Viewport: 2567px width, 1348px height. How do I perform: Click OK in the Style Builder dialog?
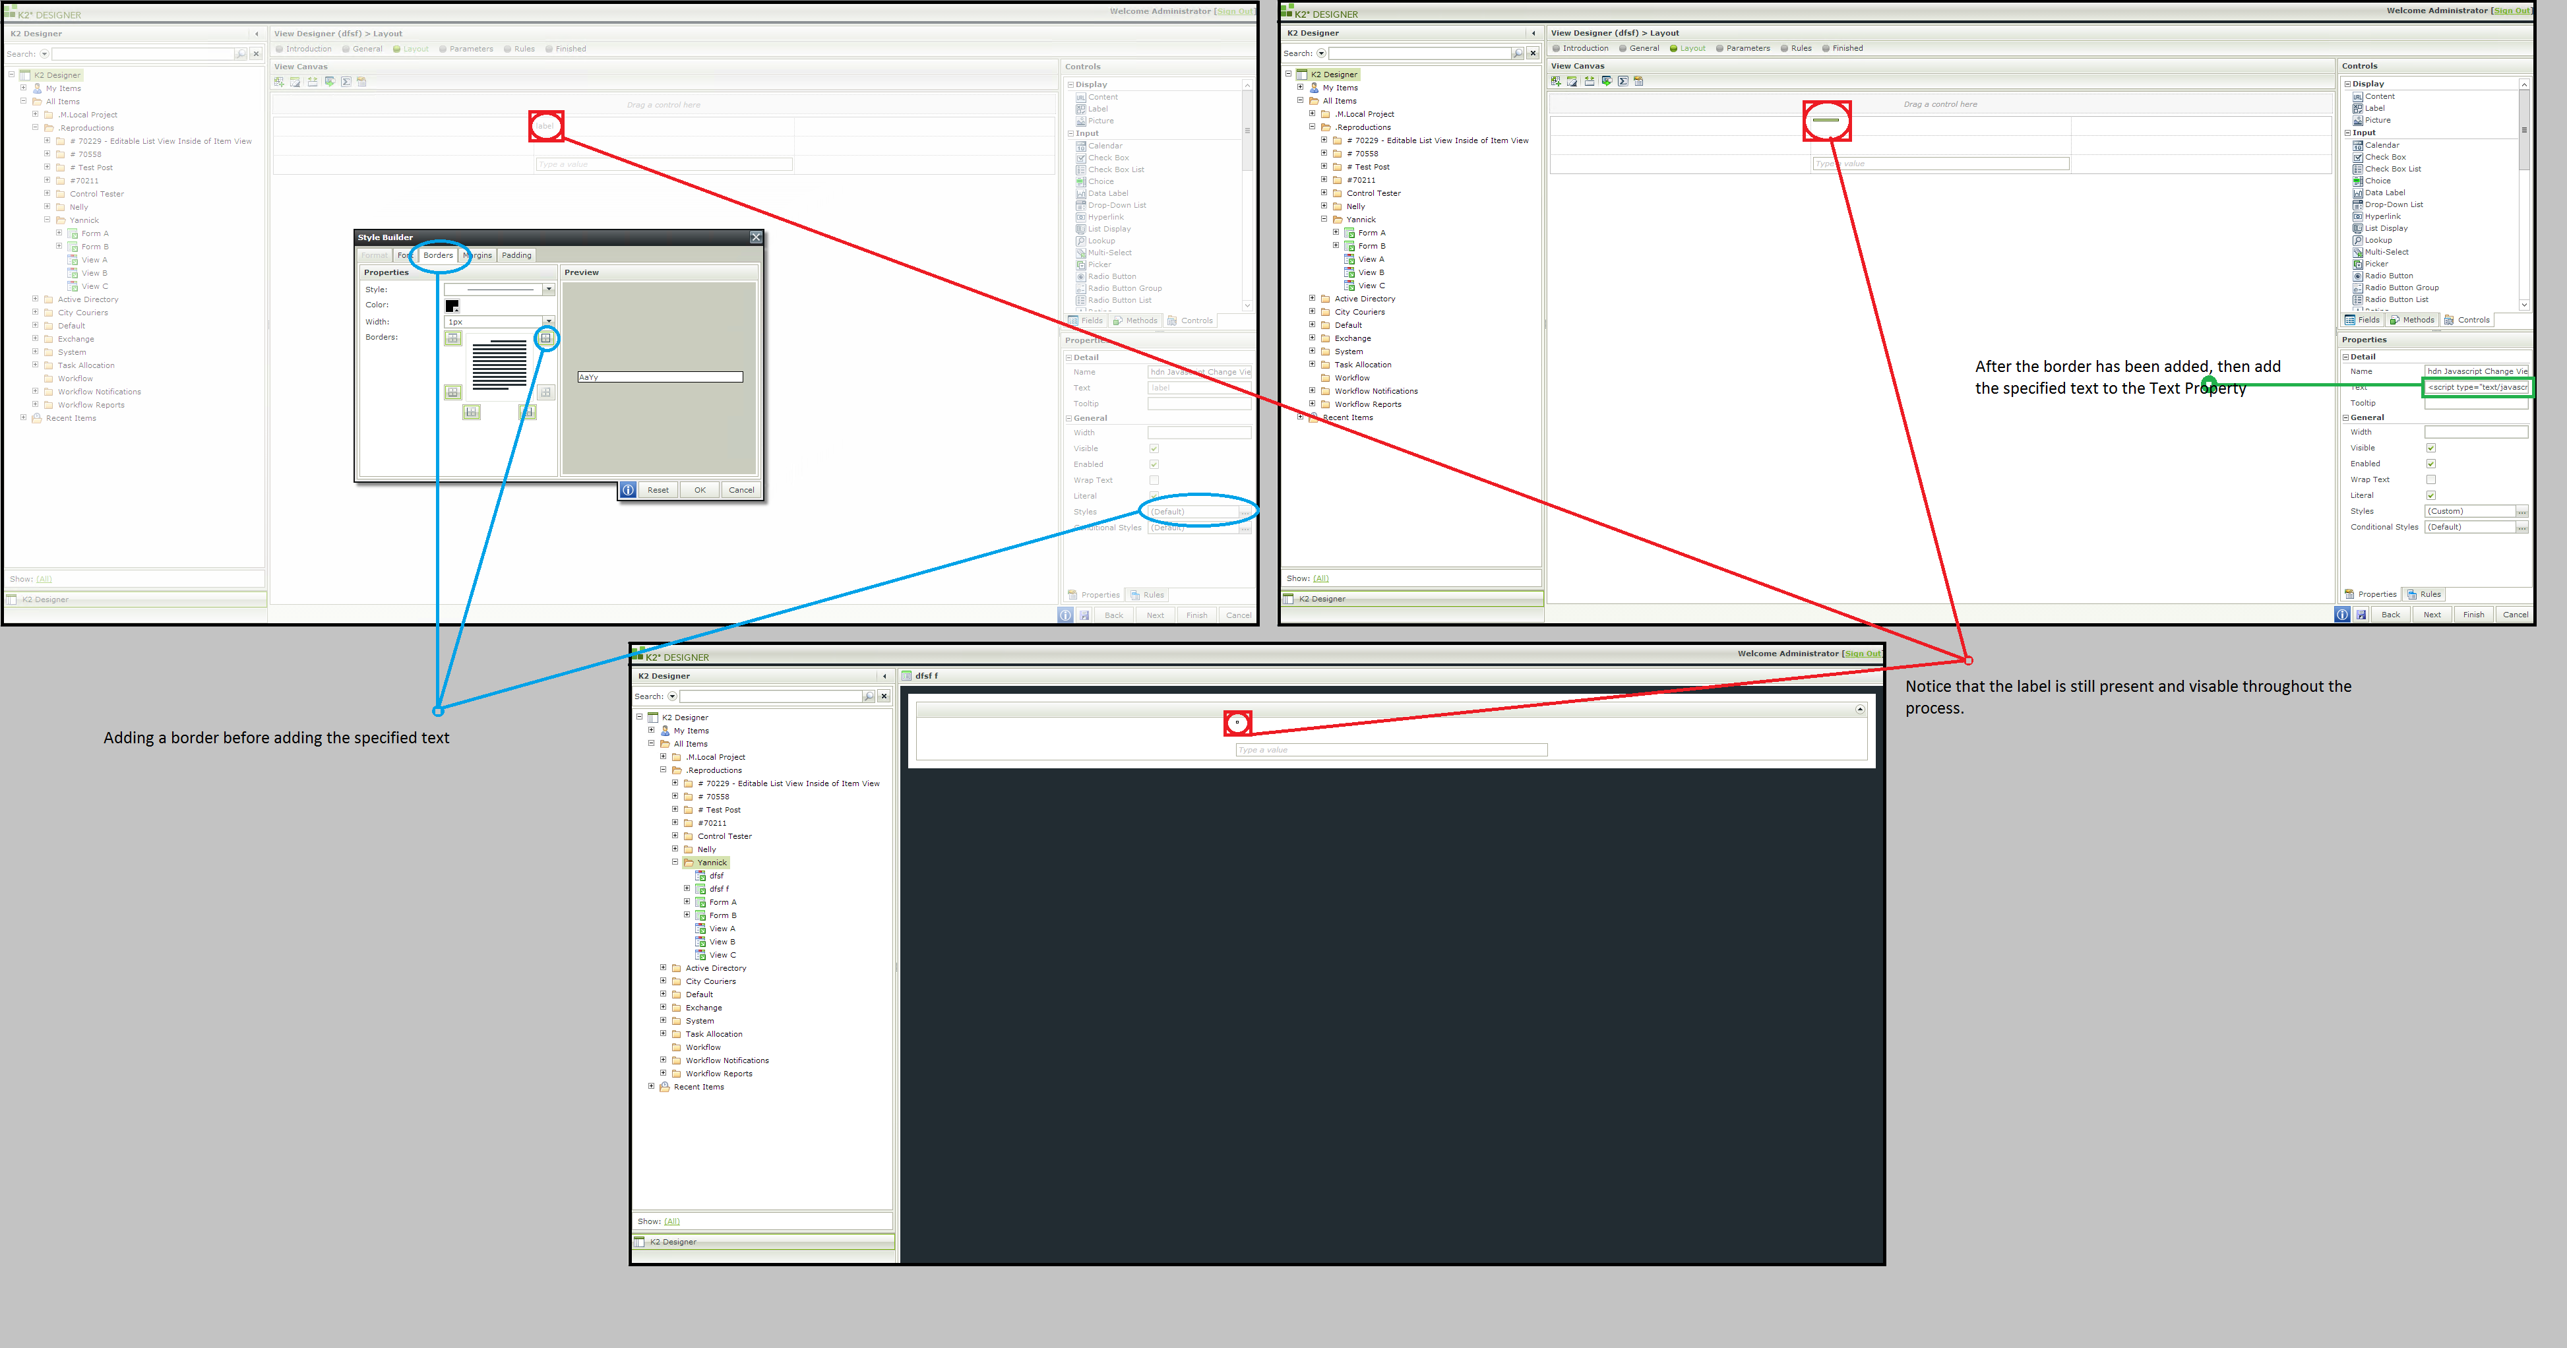click(700, 490)
